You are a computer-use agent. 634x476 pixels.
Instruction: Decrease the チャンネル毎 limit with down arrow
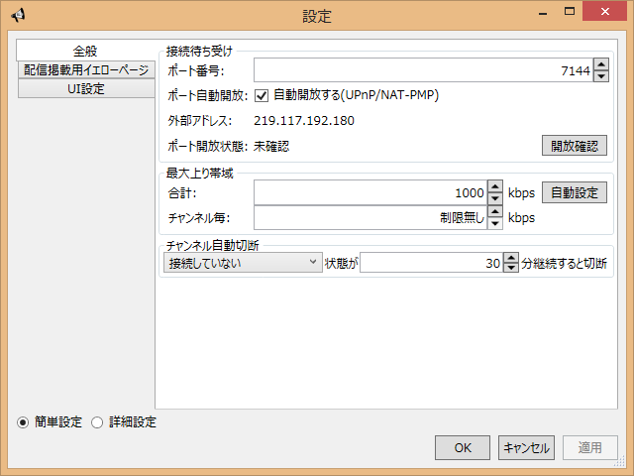[495, 224]
